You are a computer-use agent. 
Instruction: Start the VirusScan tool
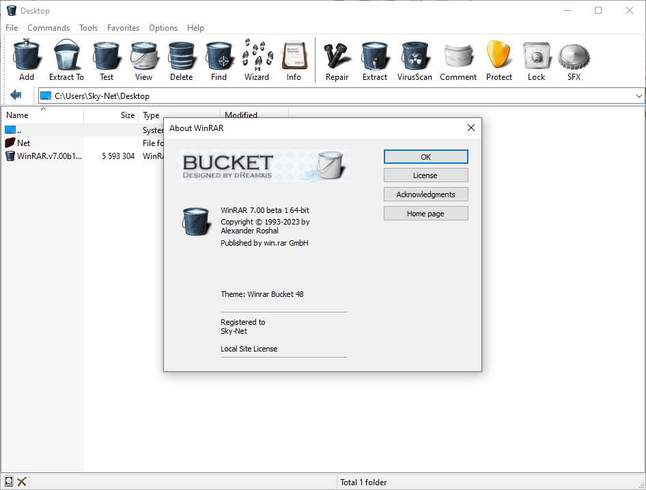click(415, 55)
